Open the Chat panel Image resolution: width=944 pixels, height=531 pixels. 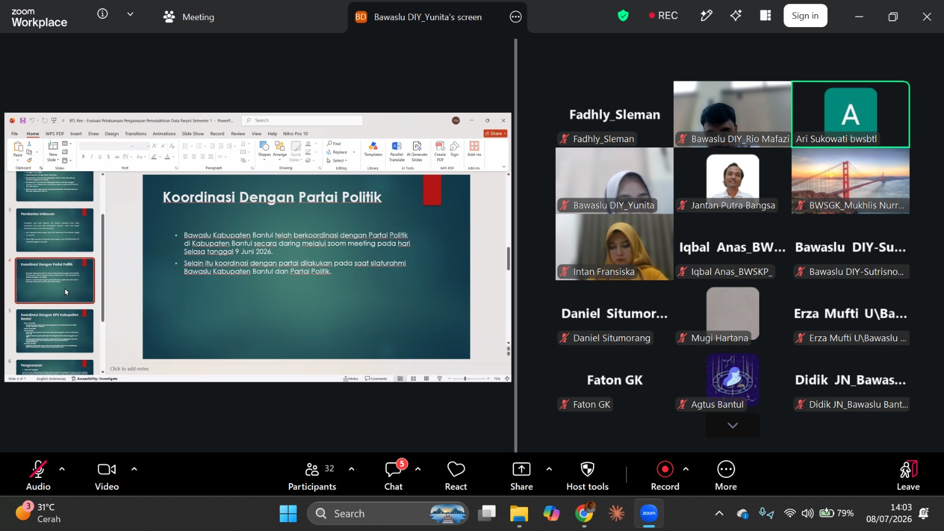click(x=394, y=475)
